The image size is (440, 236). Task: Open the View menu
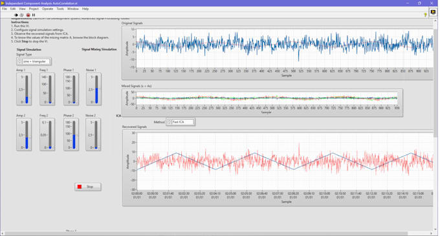point(22,8)
